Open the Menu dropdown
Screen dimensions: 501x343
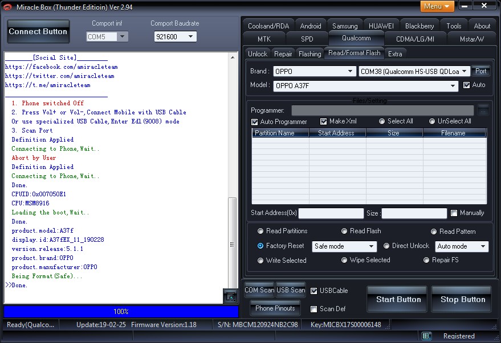(437, 6)
